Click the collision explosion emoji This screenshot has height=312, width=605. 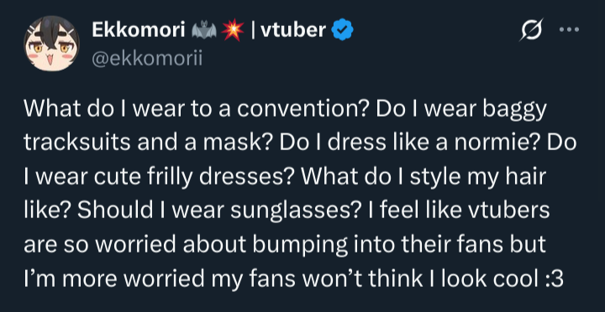(x=233, y=30)
